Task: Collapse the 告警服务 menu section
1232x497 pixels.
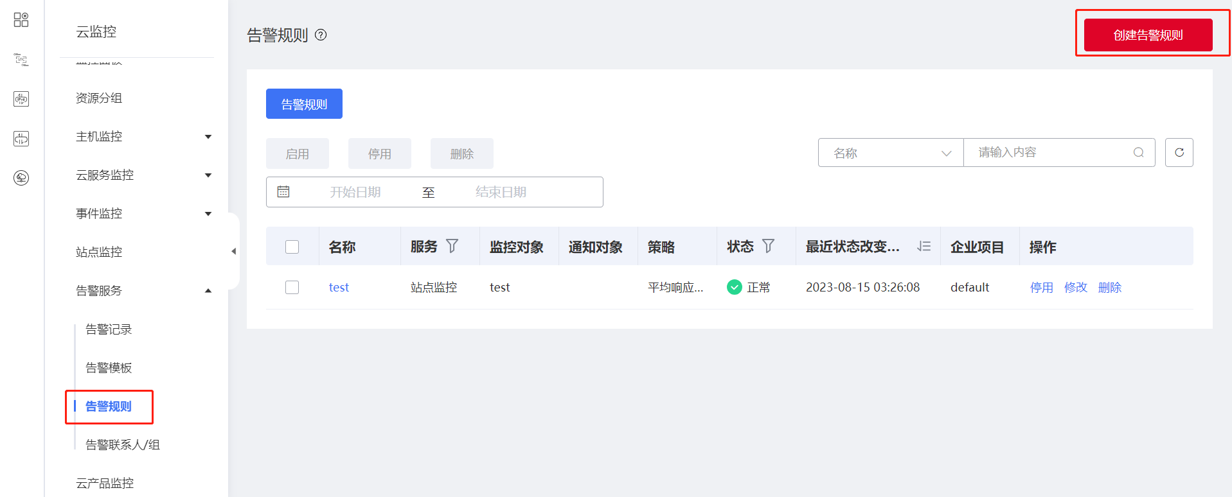Action: click(208, 291)
